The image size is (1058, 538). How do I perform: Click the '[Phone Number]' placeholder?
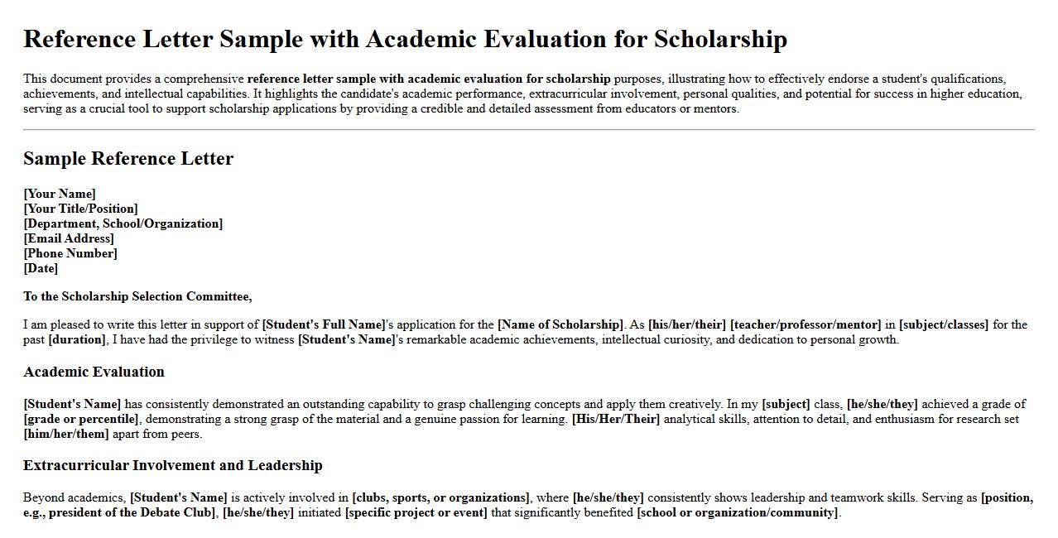coord(70,253)
